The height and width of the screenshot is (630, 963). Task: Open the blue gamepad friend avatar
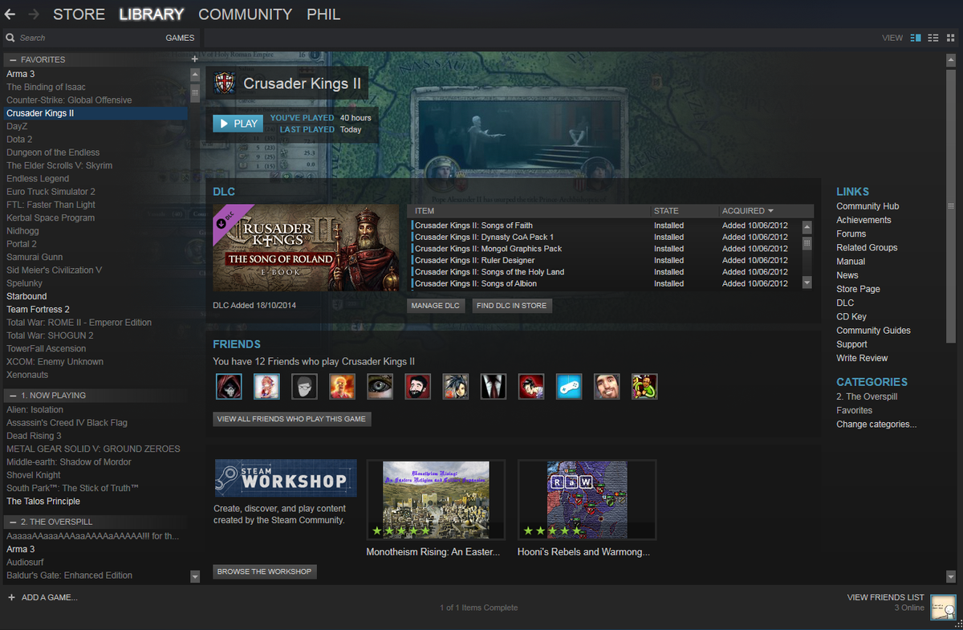coord(569,386)
